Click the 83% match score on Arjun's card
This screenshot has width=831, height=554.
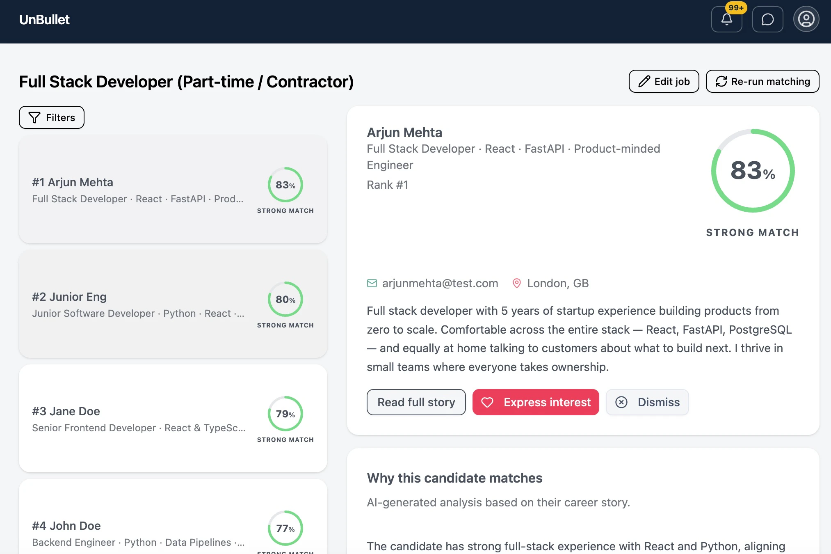(285, 185)
